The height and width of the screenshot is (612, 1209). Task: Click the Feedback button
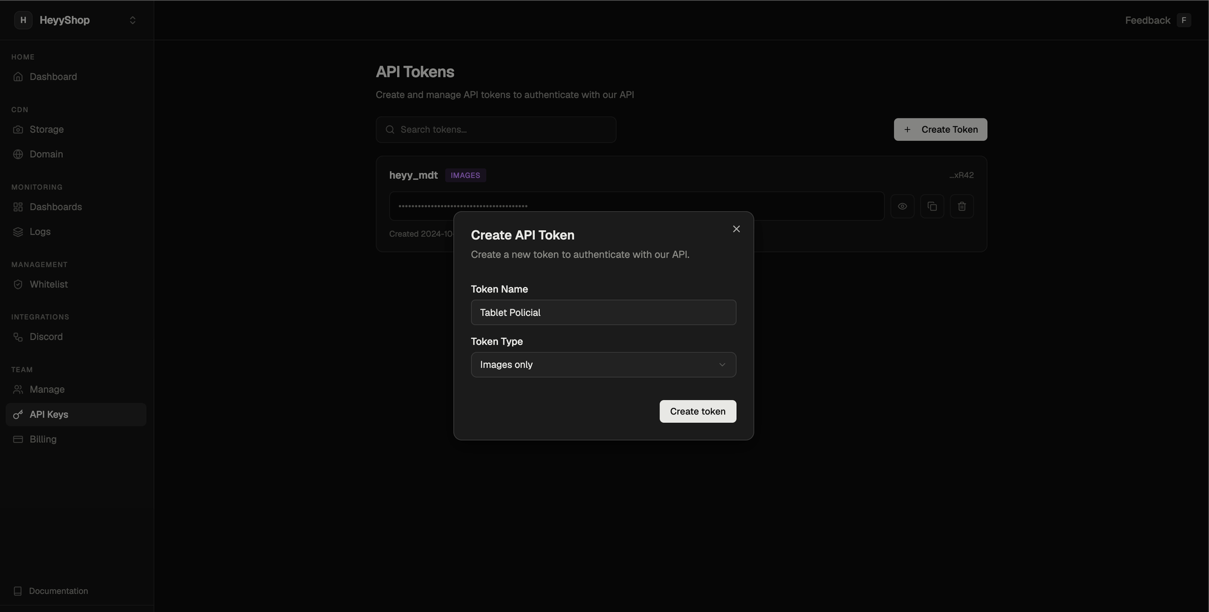(x=1147, y=20)
